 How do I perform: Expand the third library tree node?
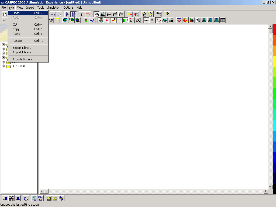(3, 53)
